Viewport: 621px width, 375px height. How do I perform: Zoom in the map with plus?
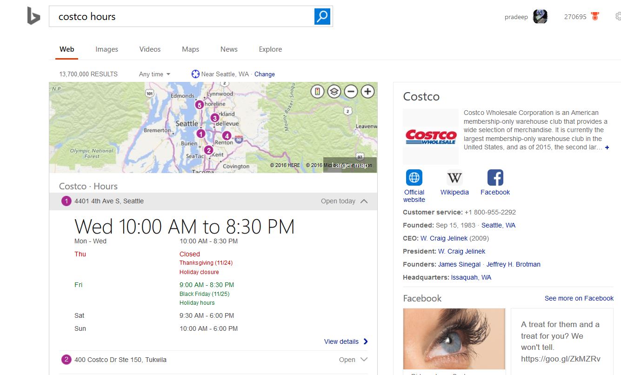click(x=367, y=91)
